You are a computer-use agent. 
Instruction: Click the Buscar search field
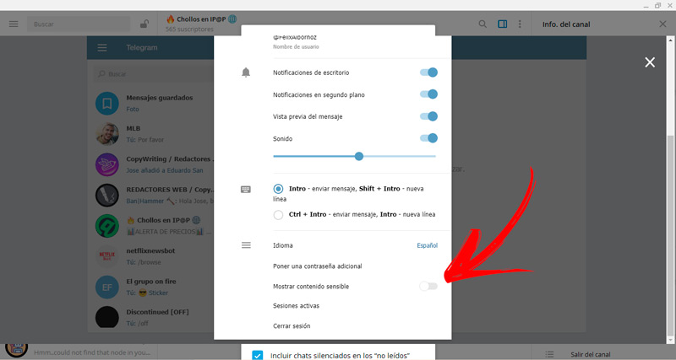[x=80, y=24]
